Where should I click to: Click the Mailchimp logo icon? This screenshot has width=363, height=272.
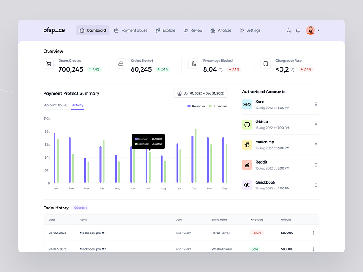(x=247, y=145)
